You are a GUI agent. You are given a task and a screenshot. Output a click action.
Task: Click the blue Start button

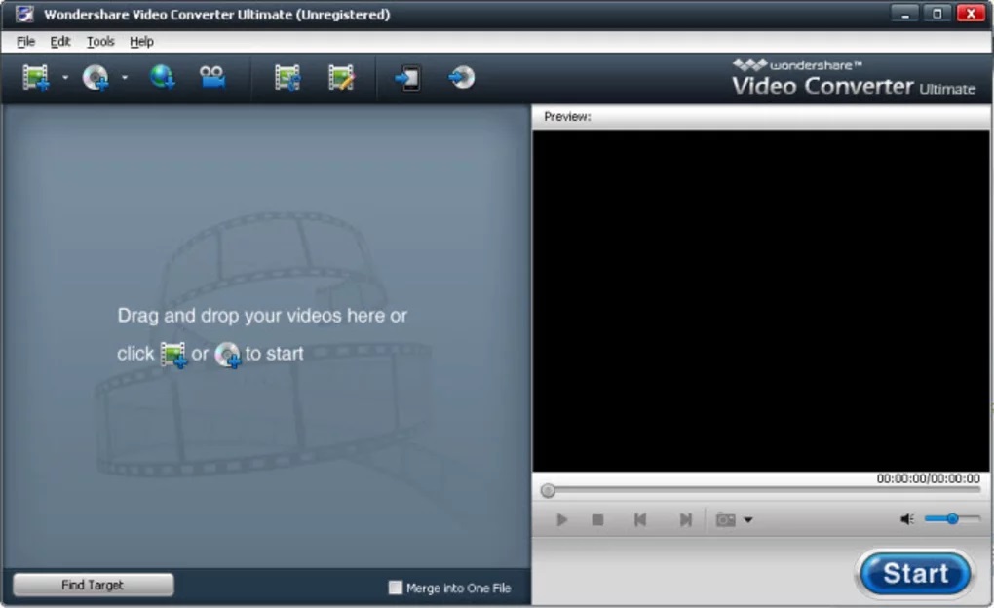point(914,574)
